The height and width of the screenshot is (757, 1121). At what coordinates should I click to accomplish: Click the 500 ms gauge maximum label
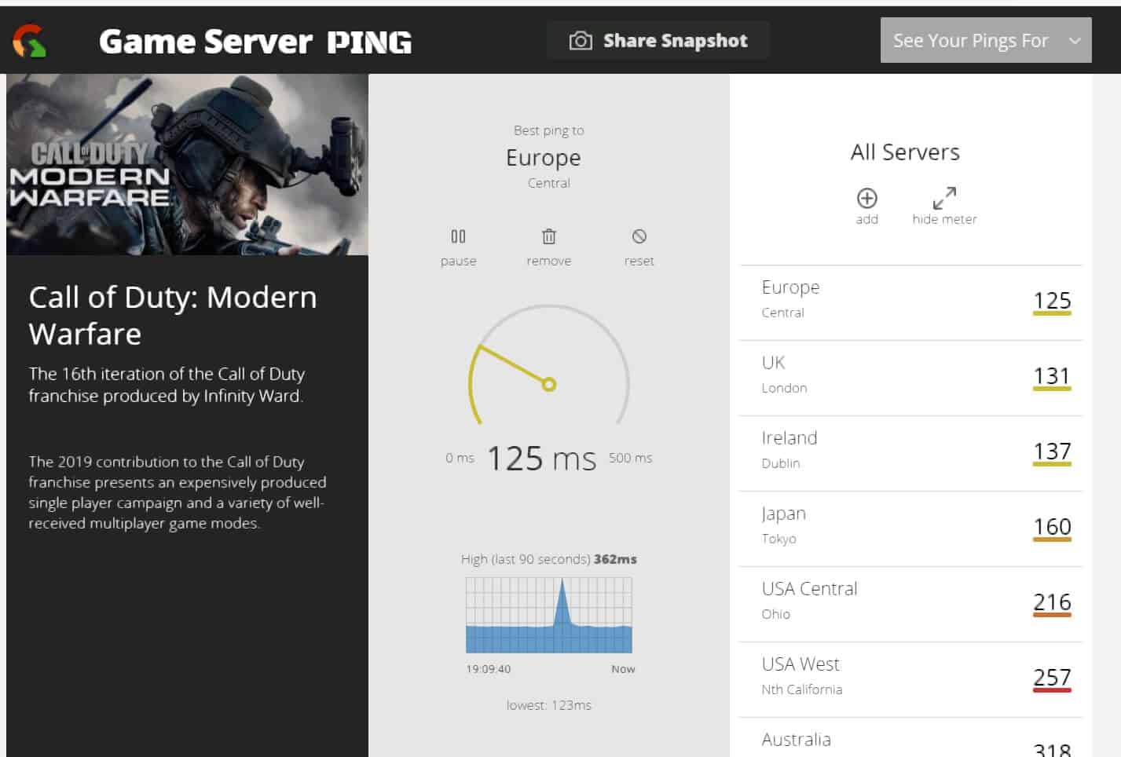click(x=630, y=458)
